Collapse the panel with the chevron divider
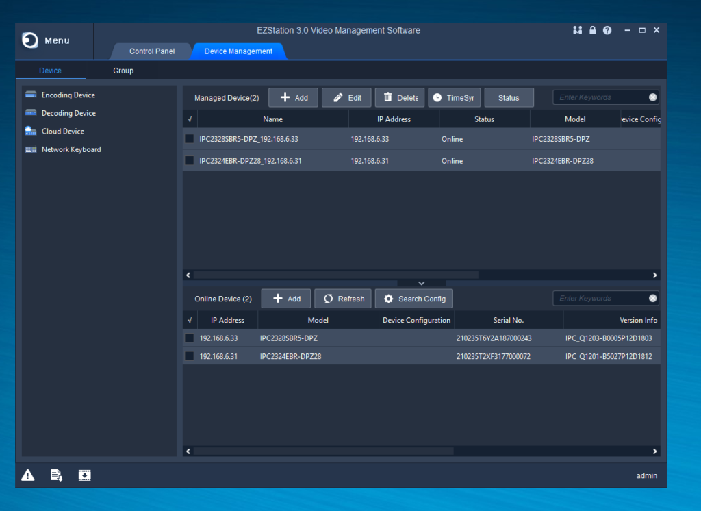The image size is (701, 511). [421, 283]
